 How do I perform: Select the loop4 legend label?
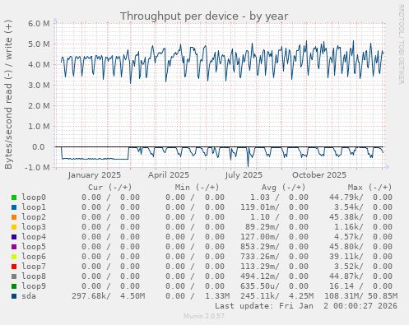(x=34, y=237)
